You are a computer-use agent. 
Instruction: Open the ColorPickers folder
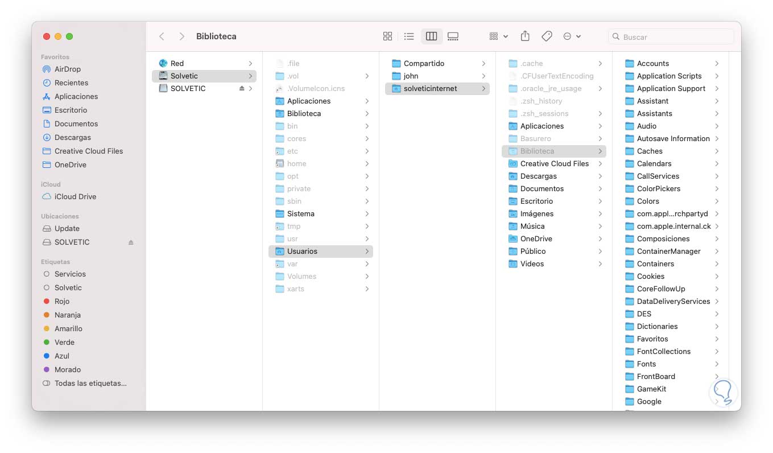point(671,188)
